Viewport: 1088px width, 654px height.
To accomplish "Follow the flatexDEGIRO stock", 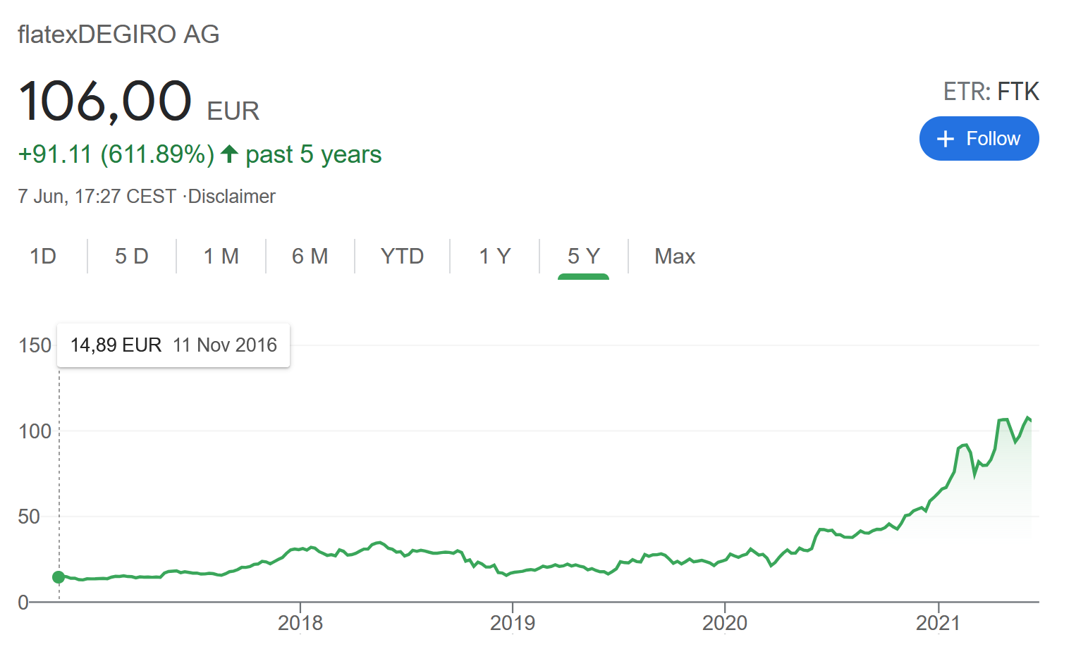I will [979, 139].
